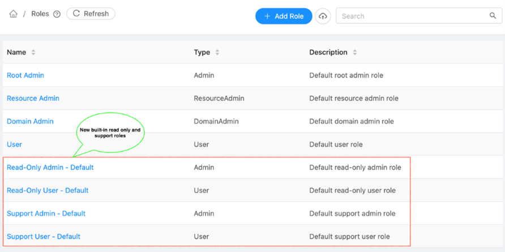Viewport: 505px width, 252px height.
Task: Open Read-Only Admin - Default role
Action: point(50,167)
